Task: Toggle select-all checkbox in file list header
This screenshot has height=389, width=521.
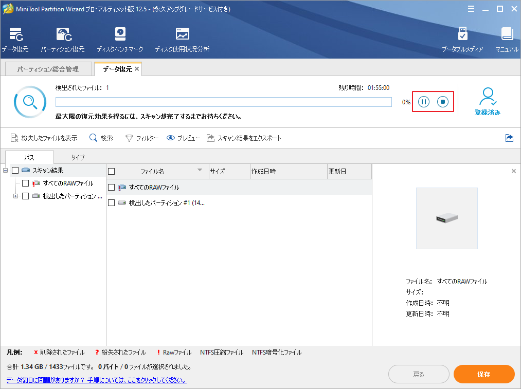Action: pos(112,172)
